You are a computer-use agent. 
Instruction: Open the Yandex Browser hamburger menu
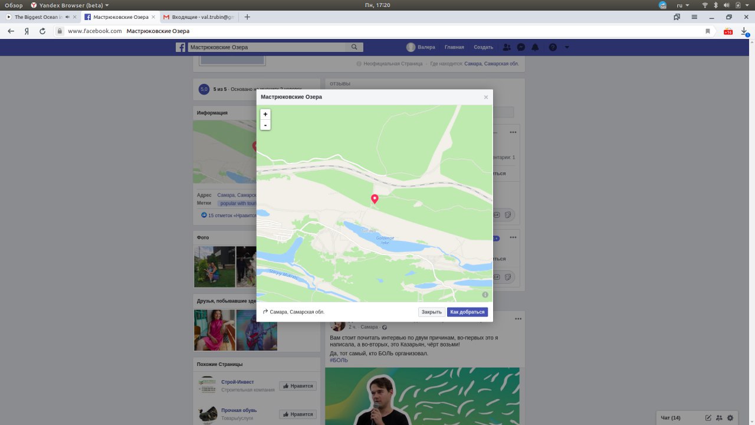click(695, 17)
